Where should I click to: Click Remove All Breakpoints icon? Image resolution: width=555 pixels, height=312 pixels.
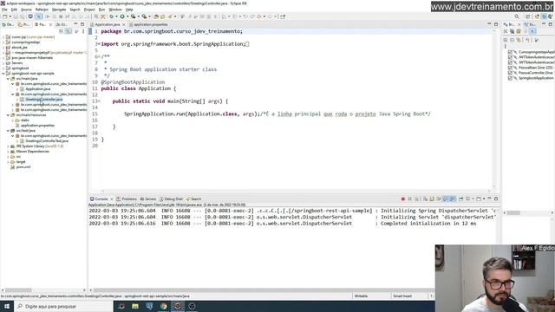click(513, 31)
